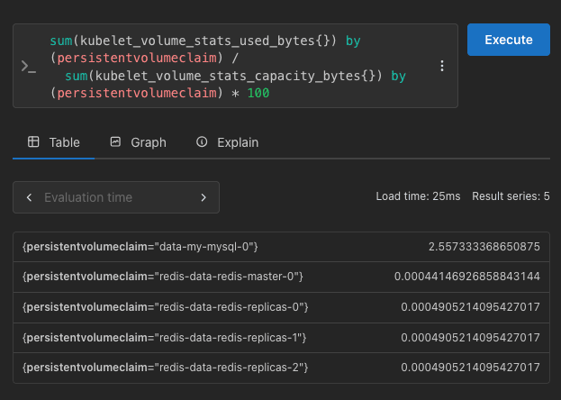561x400 pixels.
Task: Switch to the Graph tab
Action: point(138,142)
